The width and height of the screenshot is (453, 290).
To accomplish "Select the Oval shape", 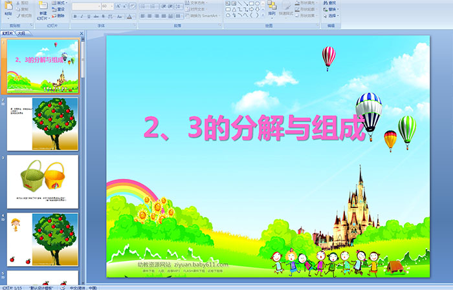I will click(x=257, y=3).
